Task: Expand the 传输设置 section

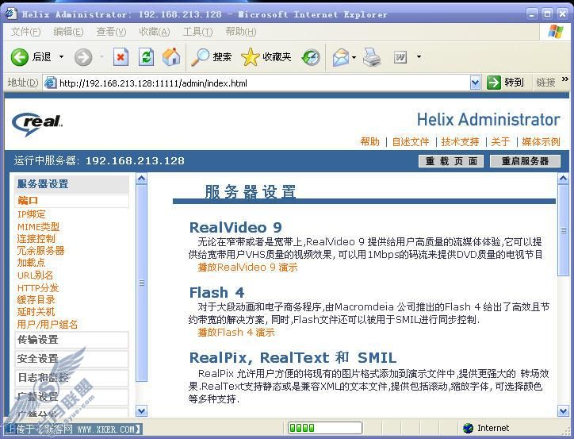Action: pos(71,340)
